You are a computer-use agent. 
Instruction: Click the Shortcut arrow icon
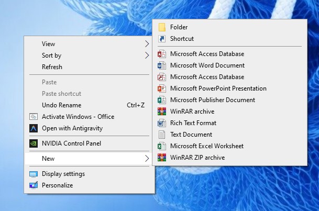162,39
